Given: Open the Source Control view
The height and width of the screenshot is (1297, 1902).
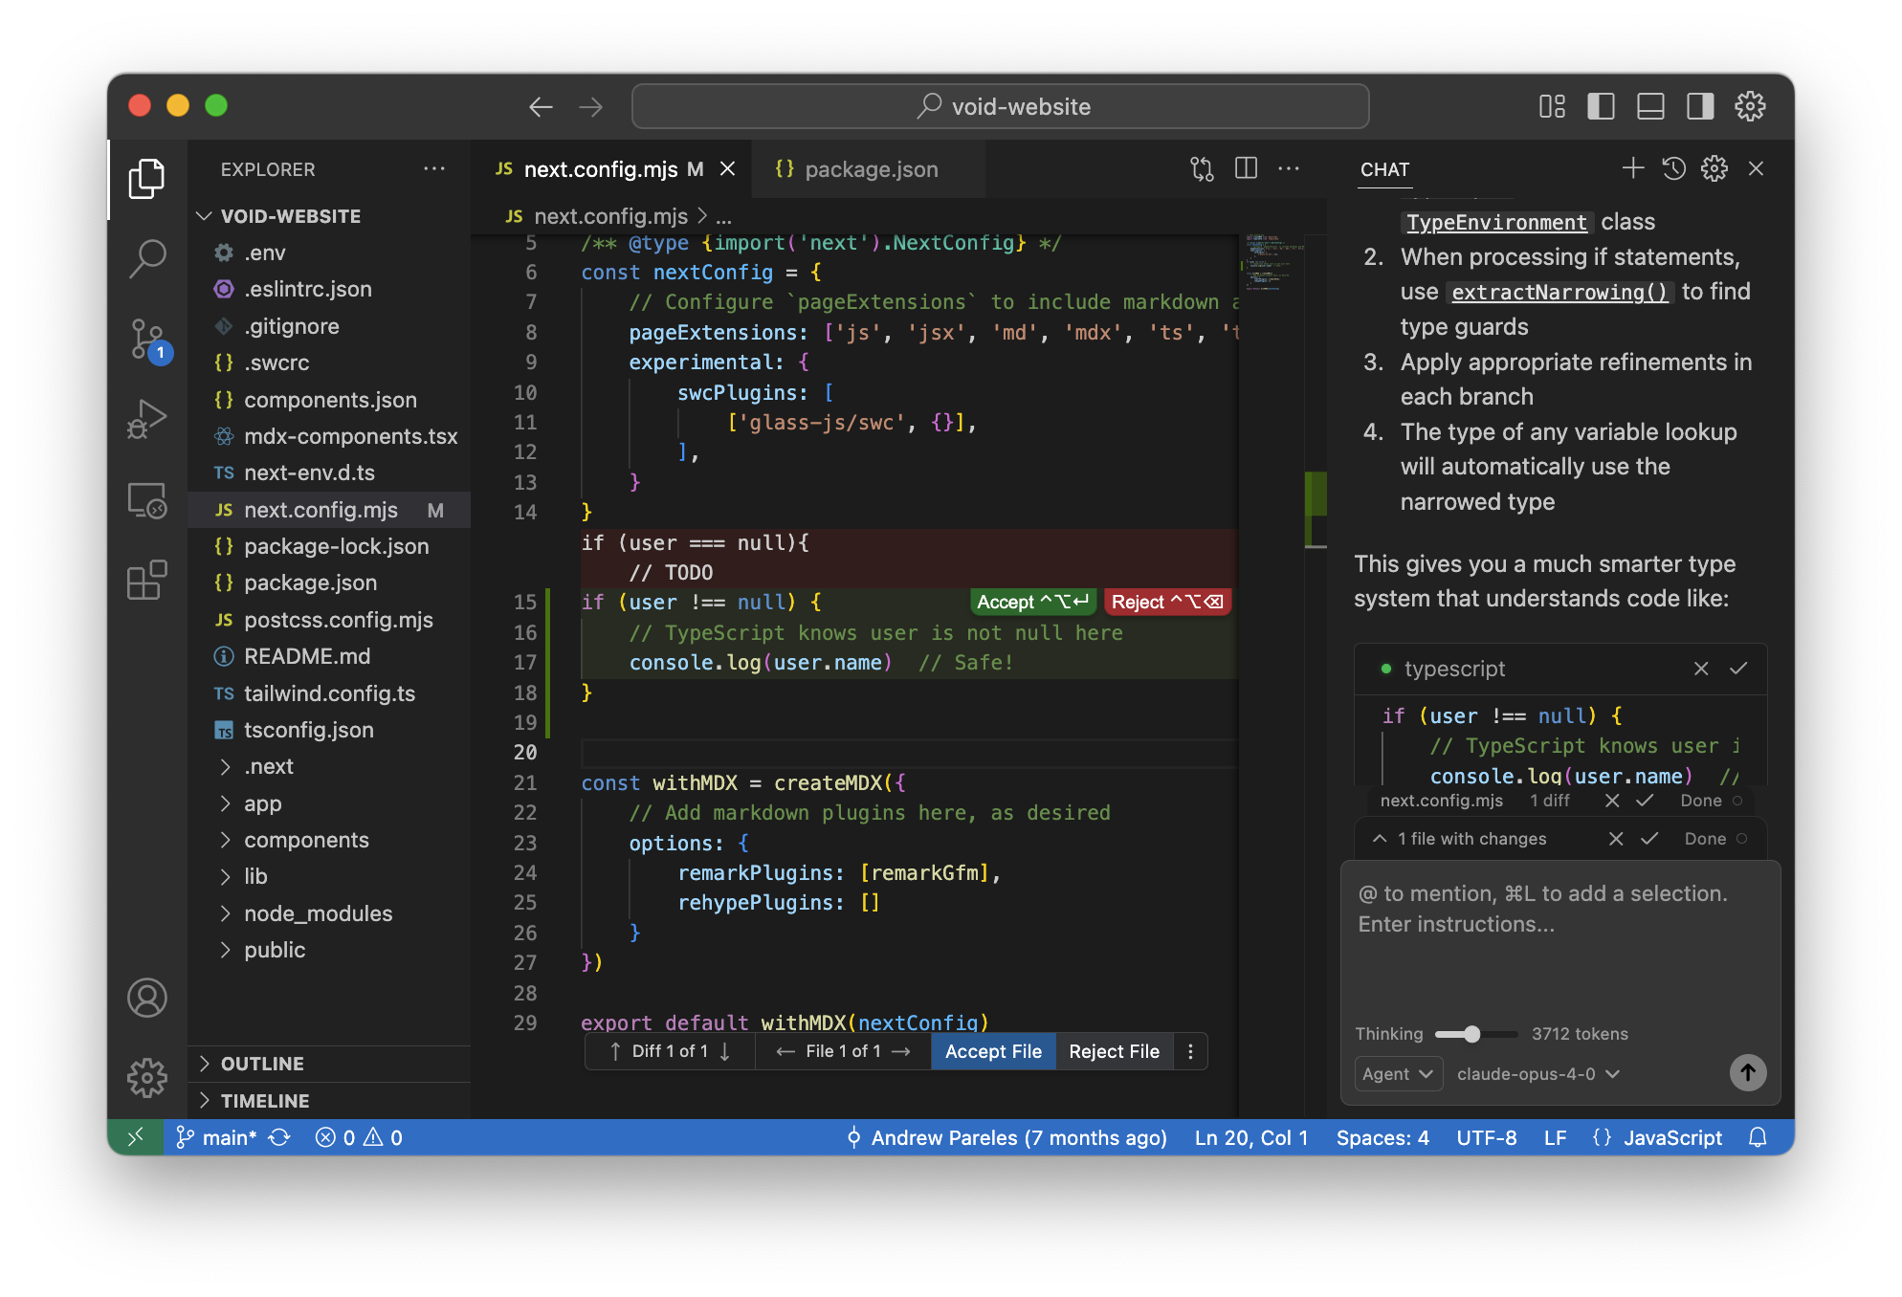Looking at the screenshot, I should pyautogui.click(x=147, y=340).
